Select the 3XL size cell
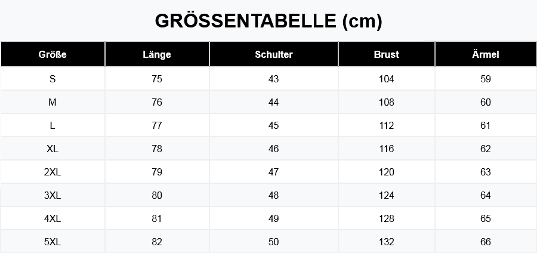537x253 pixels. click(x=53, y=195)
